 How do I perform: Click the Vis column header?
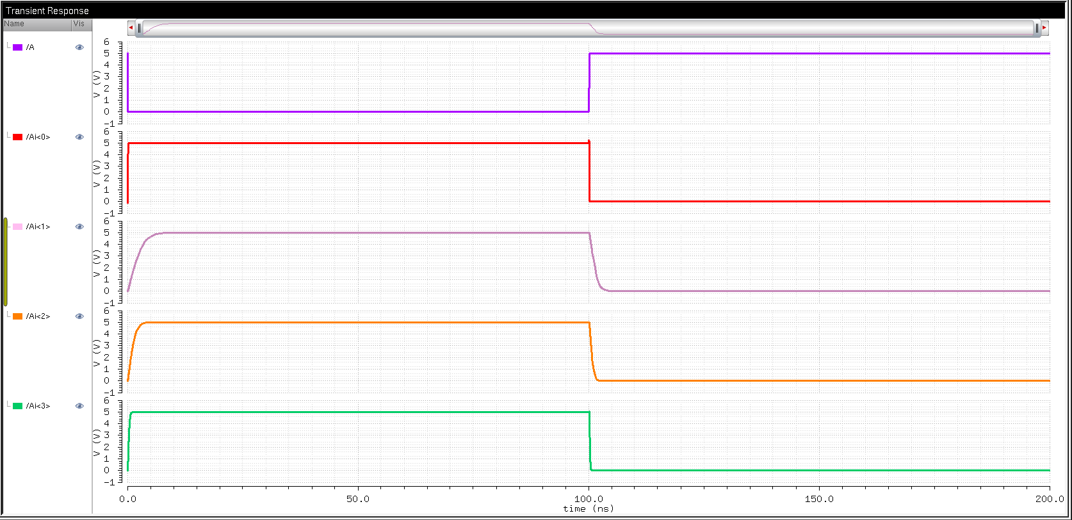click(x=82, y=24)
